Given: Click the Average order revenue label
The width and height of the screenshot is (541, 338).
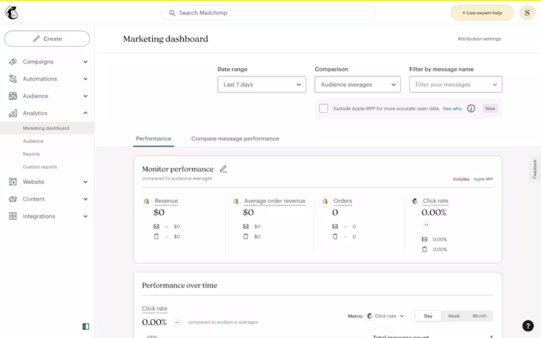Looking at the screenshot, I should pyautogui.click(x=275, y=201).
